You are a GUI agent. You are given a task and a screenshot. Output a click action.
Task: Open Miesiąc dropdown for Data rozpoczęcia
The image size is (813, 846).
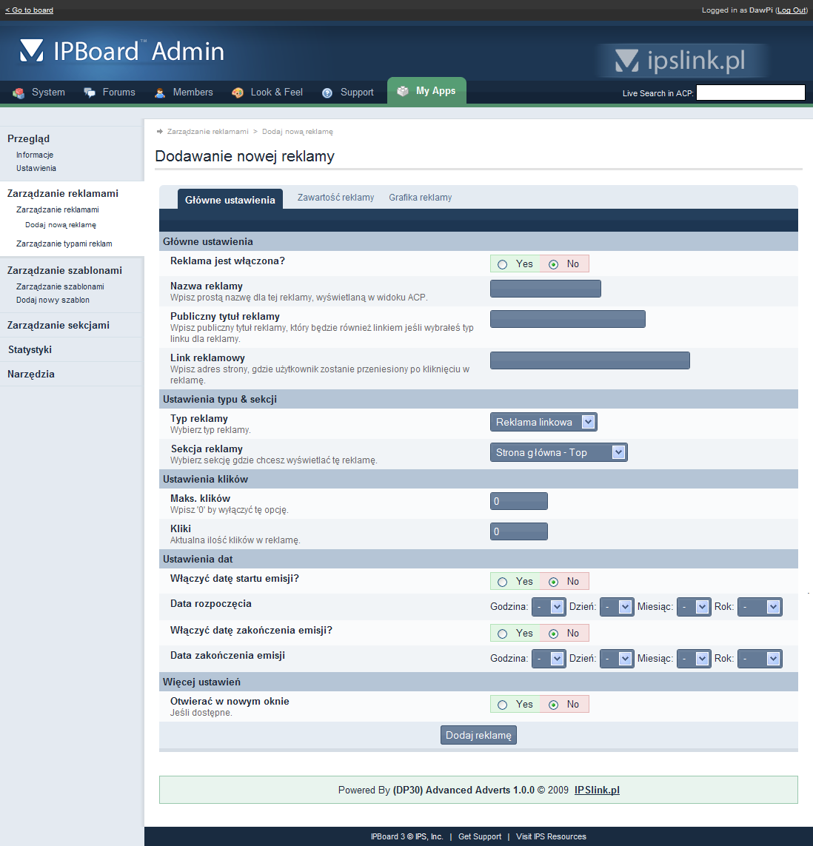694,607
